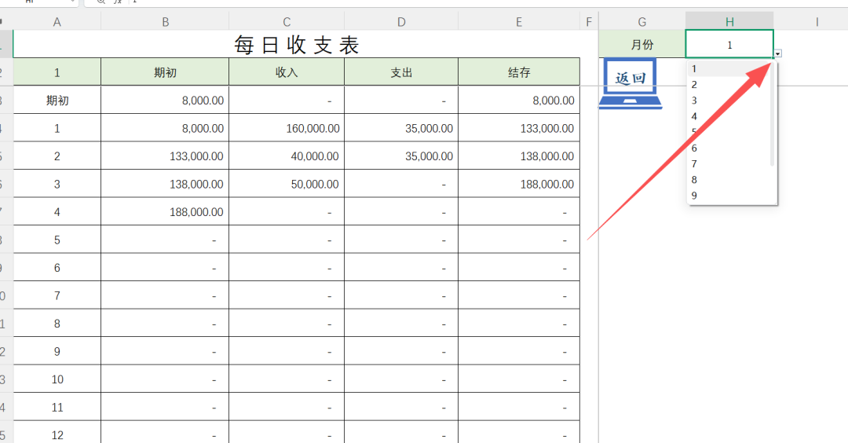Click the dropdown list's vertical scrollbar

773,118
